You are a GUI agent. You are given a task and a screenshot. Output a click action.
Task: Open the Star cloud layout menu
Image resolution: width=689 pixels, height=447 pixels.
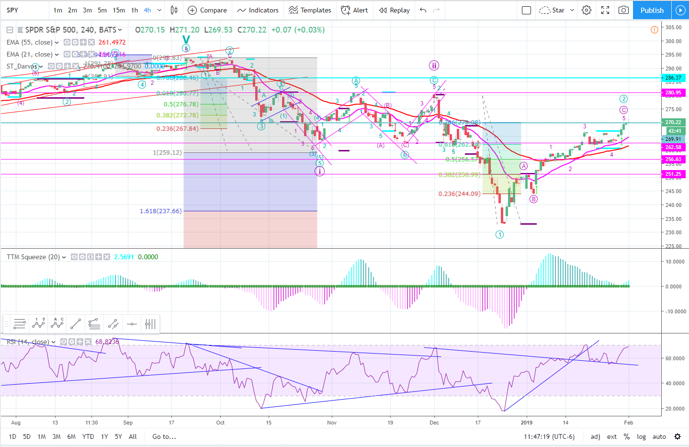[x=556, y=10]
